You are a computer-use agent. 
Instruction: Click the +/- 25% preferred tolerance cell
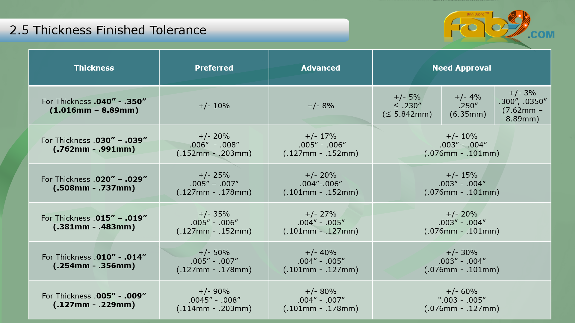(x=214, y=183)
